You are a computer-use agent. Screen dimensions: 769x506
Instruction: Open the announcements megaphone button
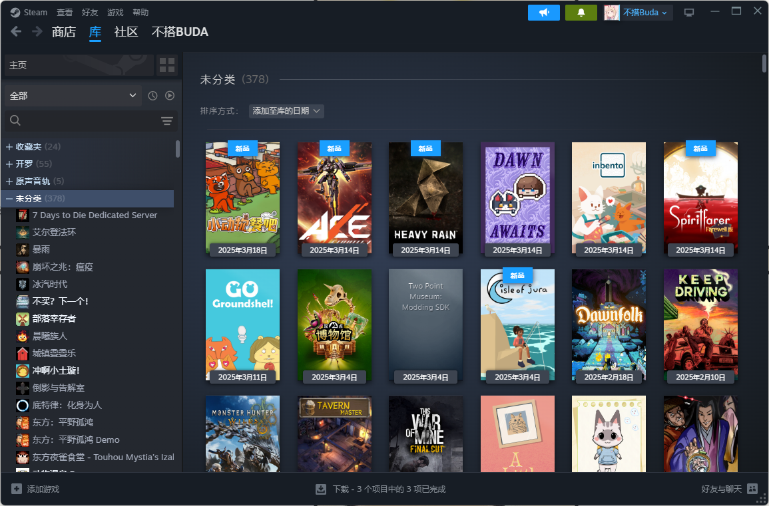click(544, 13)
